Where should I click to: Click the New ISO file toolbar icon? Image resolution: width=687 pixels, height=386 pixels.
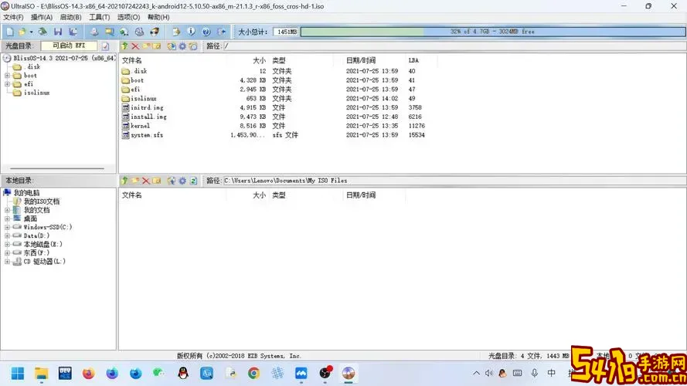9,32
